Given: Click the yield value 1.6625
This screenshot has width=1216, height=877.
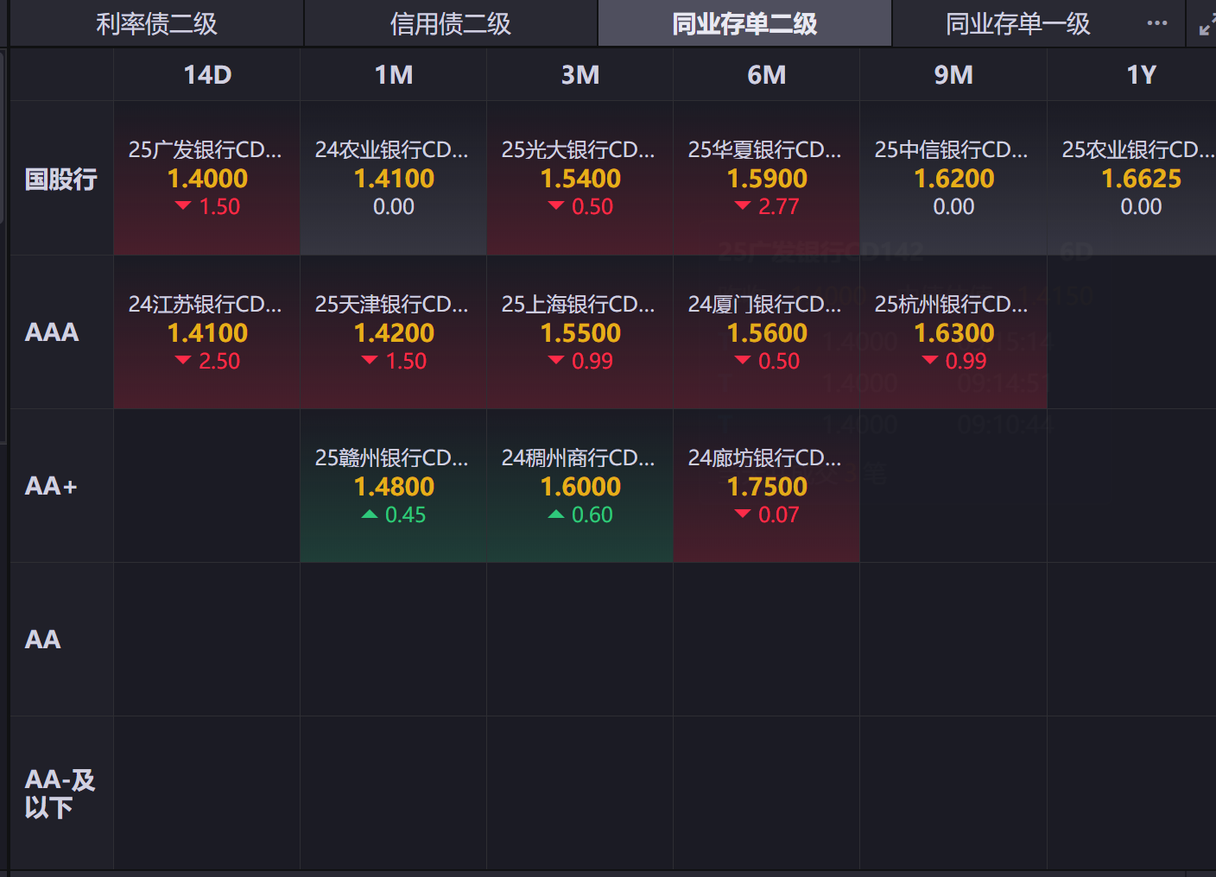Looking at the screenshot, I should click(1141, 179).
